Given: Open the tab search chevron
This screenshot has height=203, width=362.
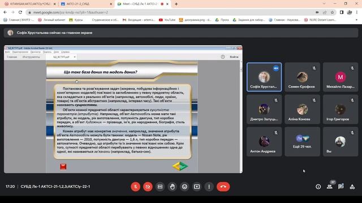Looking at the screenshot, I should [324, 4].
